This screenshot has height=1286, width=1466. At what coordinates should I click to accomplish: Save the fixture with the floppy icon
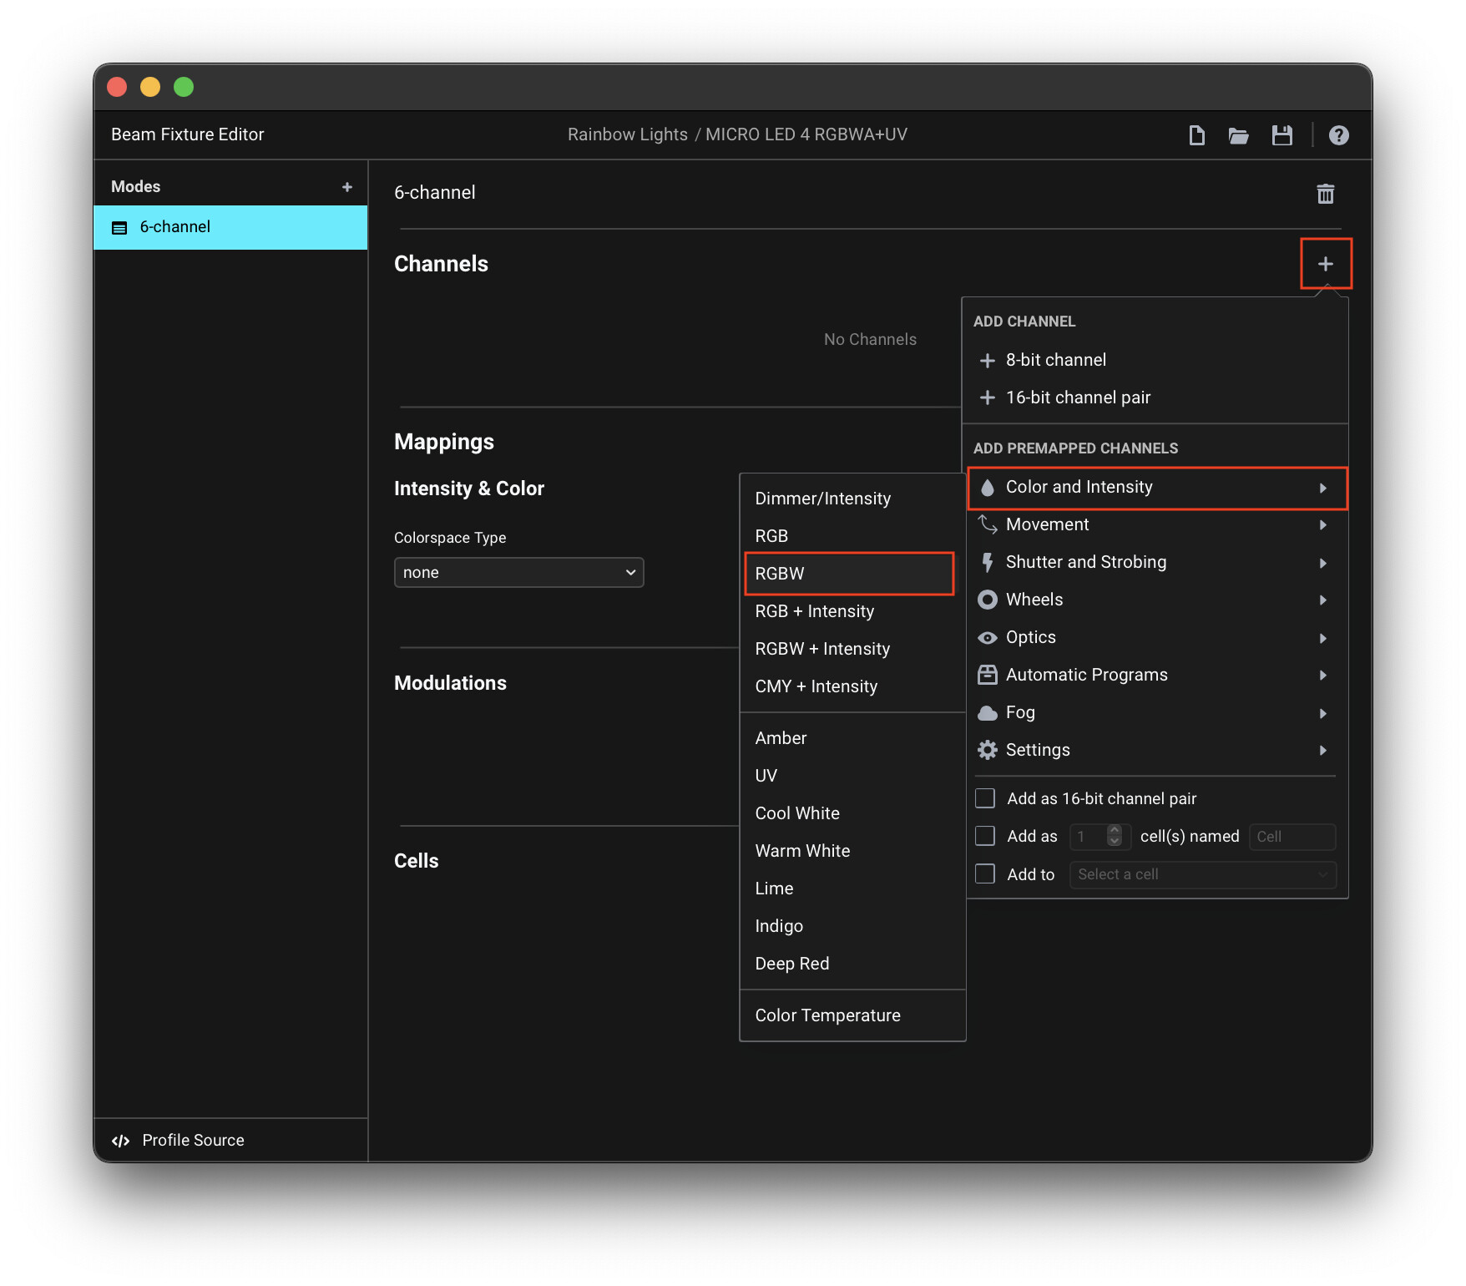[1281, 135]
